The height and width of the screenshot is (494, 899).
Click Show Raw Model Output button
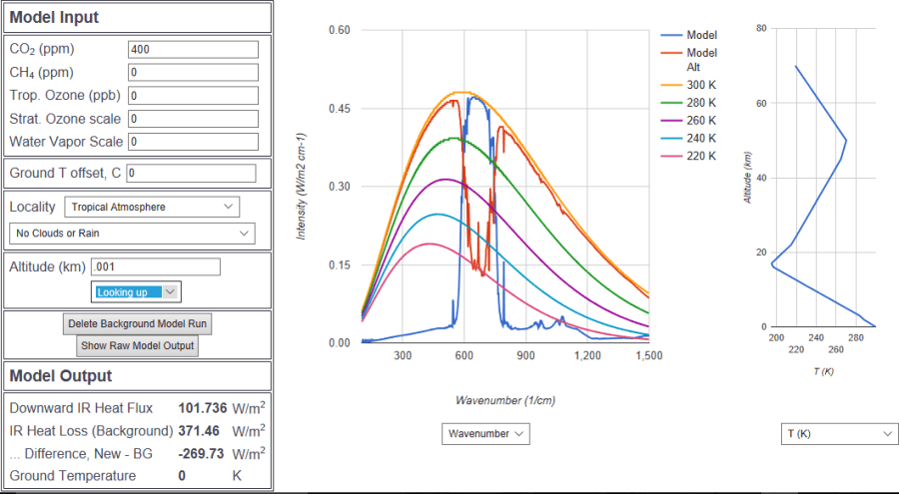[x=137, y=345]
